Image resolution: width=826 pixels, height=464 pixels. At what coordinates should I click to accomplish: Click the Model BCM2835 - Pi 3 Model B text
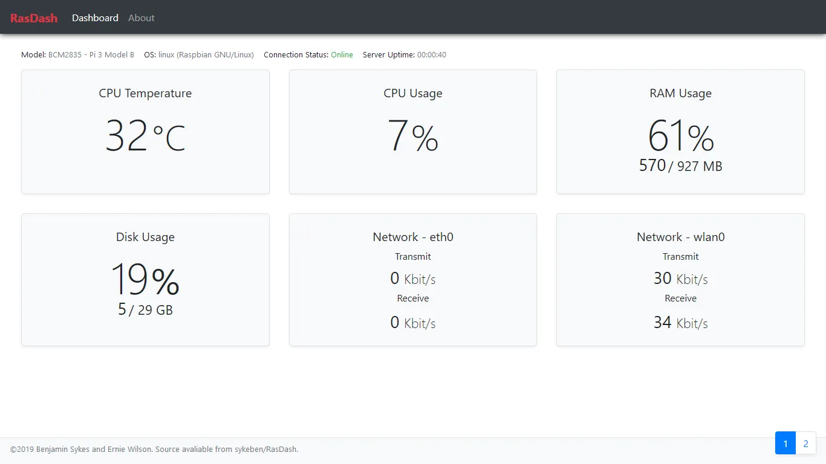tap(77, 55)
